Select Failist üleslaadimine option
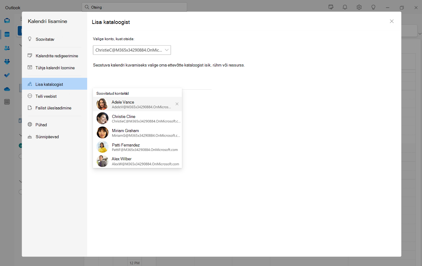The width and height of the screenshot is (422, 266). click(x=54, y=108)
